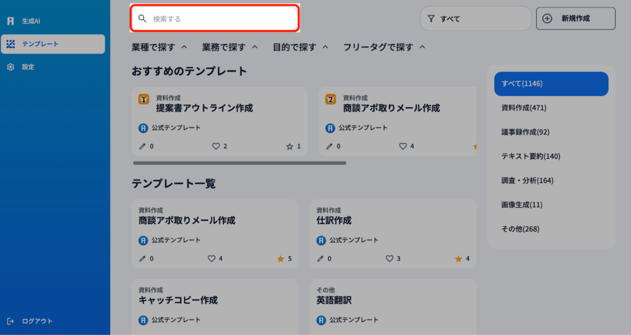Viewport: 631px width, 335px height.
Task: Focus the 検索する search field
Action: (222, 18)
